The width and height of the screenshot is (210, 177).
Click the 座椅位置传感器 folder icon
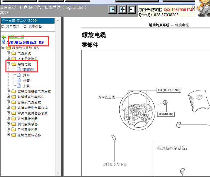click(x=14, y=135)
